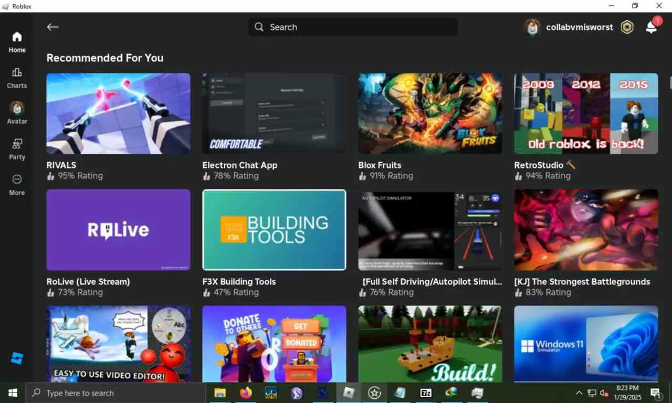Screen dimensions: 672x403
Task: Click the Recommended For You heading
Action: 105,58
